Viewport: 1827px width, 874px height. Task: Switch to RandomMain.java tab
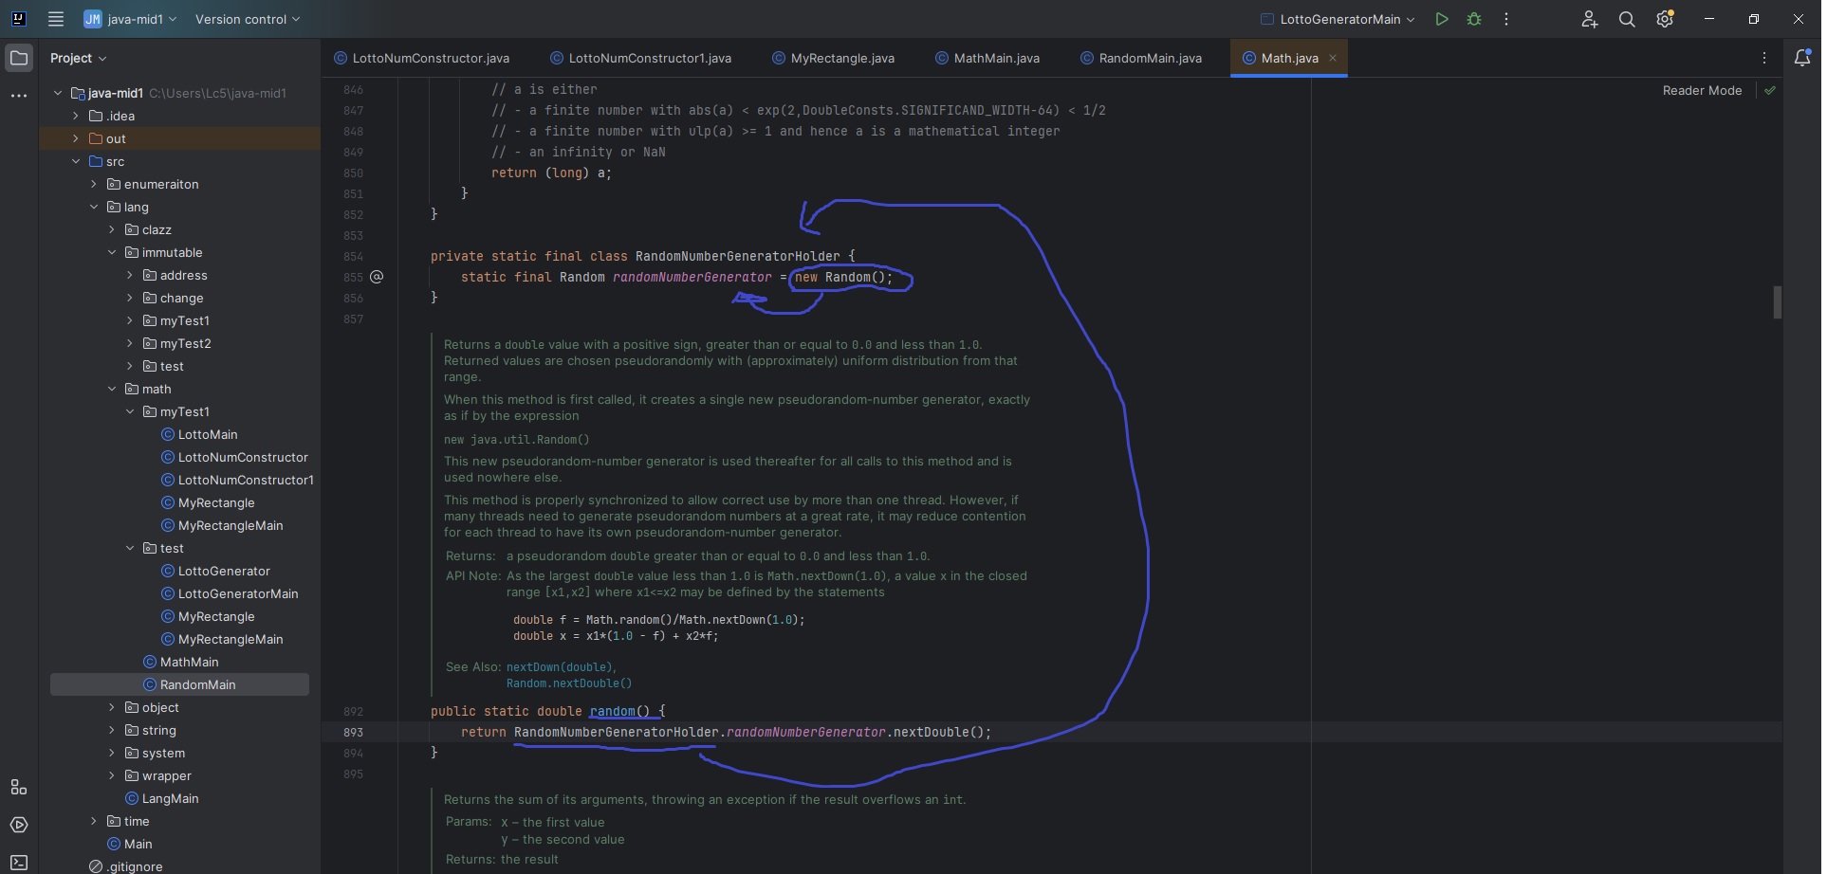pos(1141,58)
